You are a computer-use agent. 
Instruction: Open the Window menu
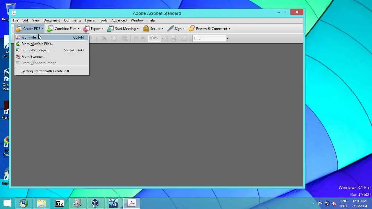coord(137,20)
